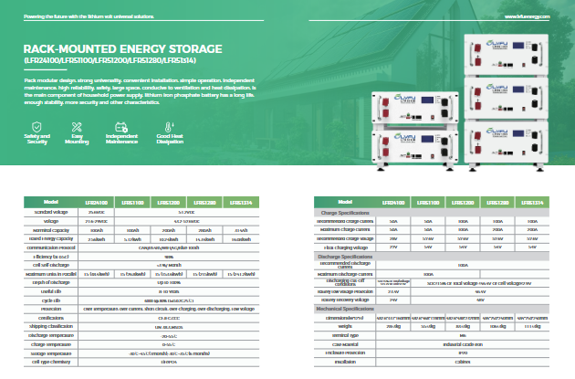Click LFR24100 header in the standard voltage table
Screen dimensions: 575x379
[97, 203]
